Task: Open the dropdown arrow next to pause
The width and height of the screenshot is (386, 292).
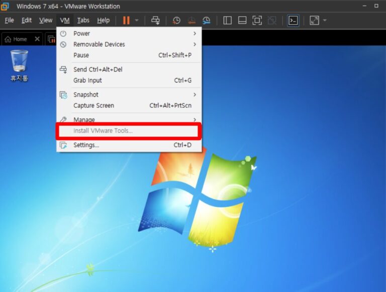Action: coord(137,21)
